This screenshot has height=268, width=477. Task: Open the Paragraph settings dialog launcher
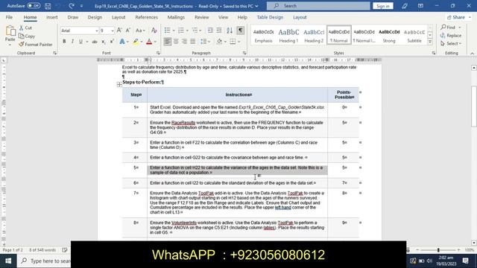coord(244,53)
